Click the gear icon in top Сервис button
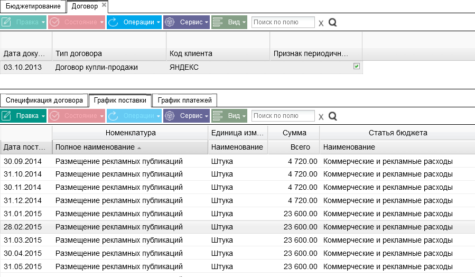The image size is (475, 277). coord(170,22)
